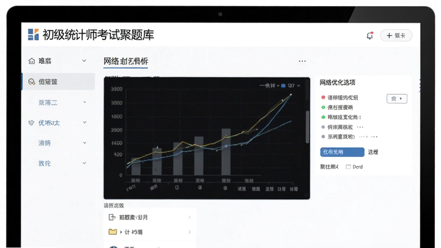This screenshot has width=441, height=248.
Task: Click the blue legend swatch beside 127
Action: 283,85
